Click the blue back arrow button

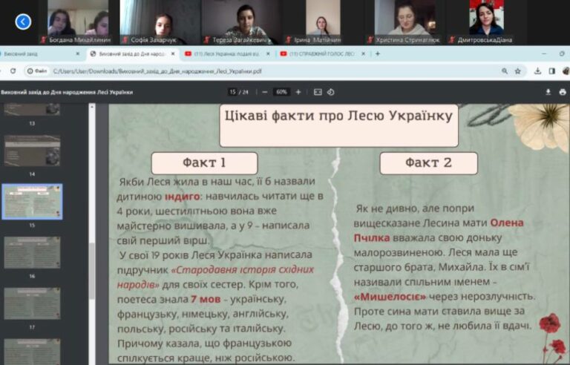click(23, 22)
